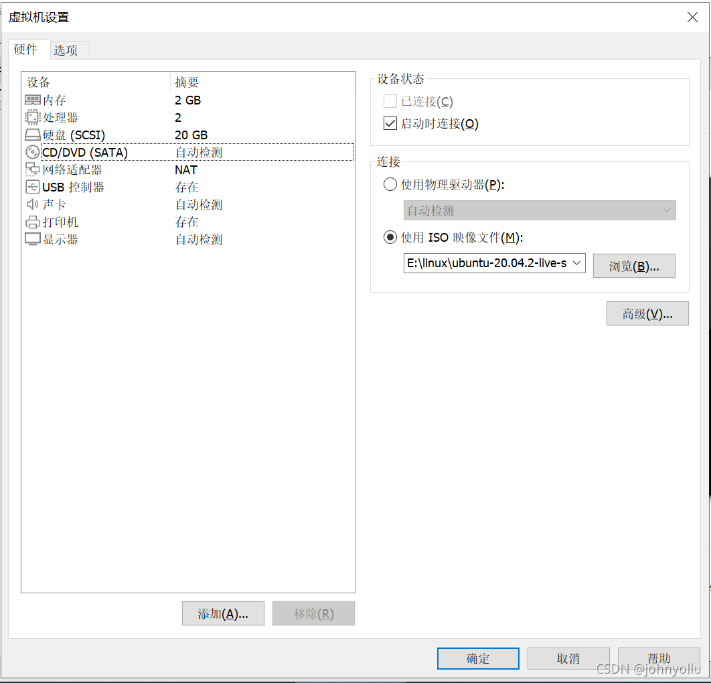Click the 设备 column header
This screenshot has width=711, height=683.
(x=39, y=82)
